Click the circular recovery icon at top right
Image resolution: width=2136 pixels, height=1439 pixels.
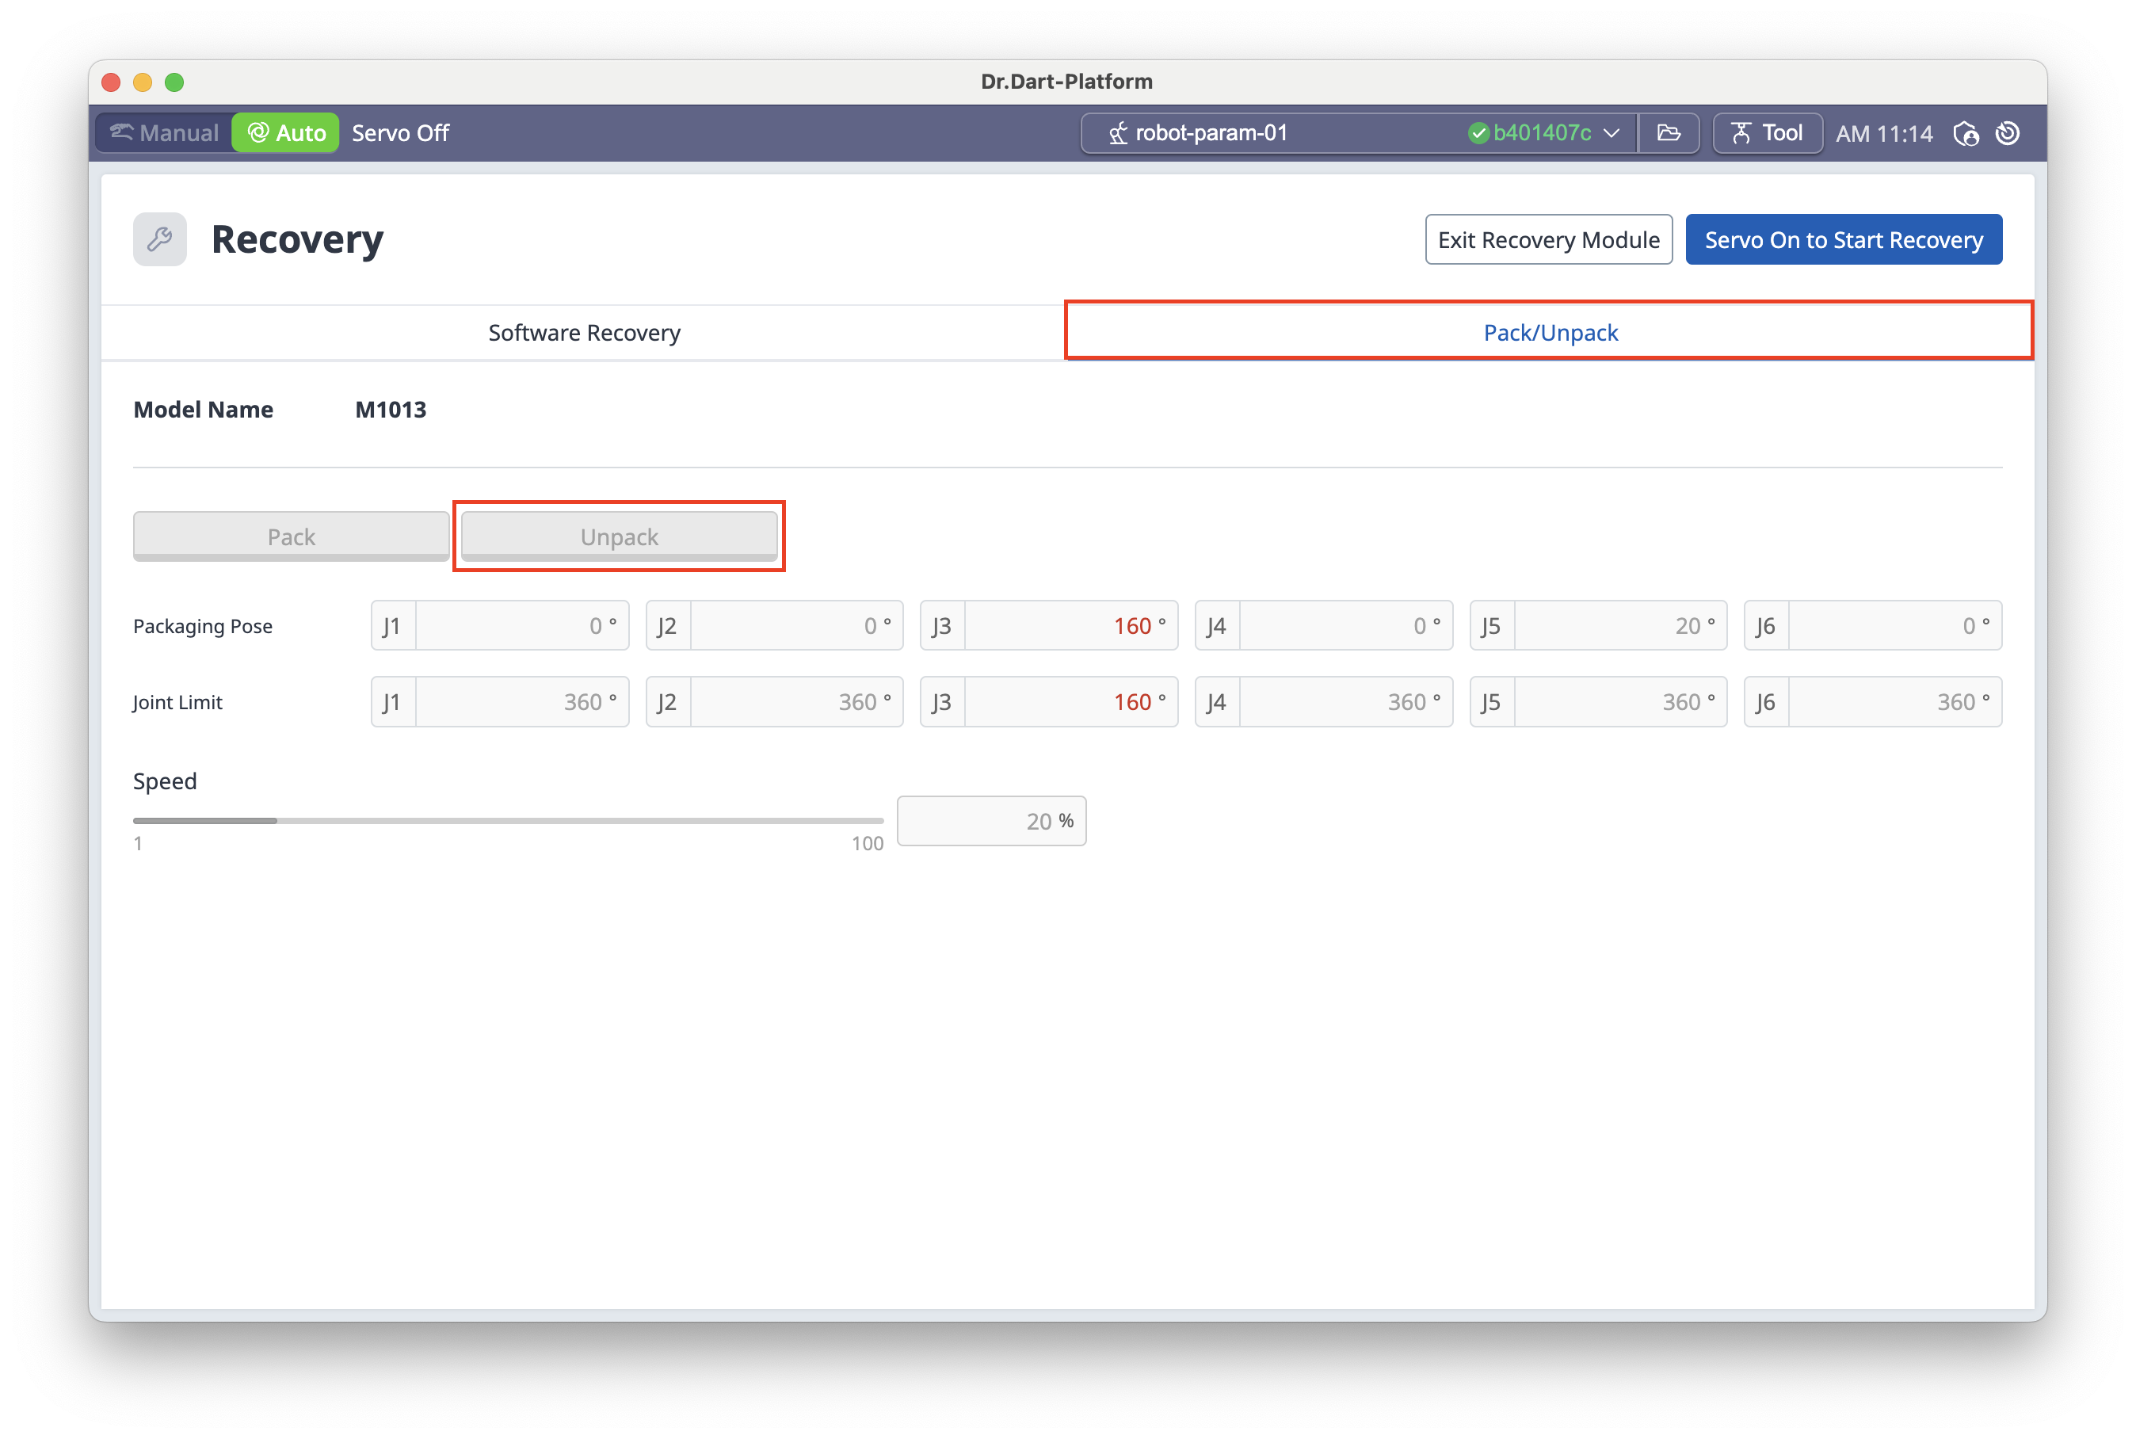coord(2008,134)
